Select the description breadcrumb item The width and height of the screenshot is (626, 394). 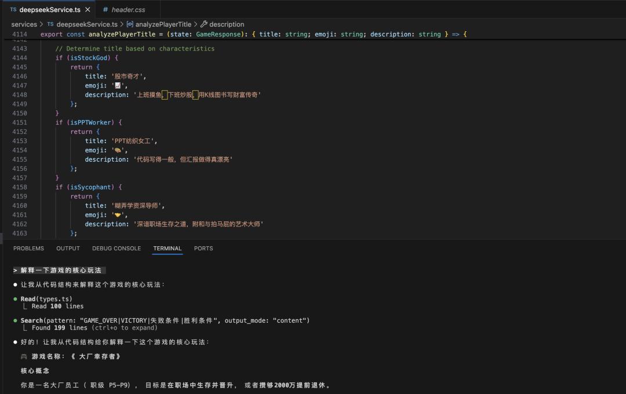227,24
